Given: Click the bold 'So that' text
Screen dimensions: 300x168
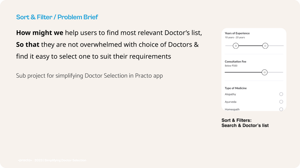Looking at the screenshot, I should [x=28, y=45].
